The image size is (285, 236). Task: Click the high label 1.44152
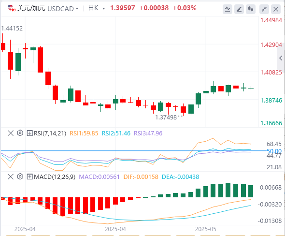12,29
